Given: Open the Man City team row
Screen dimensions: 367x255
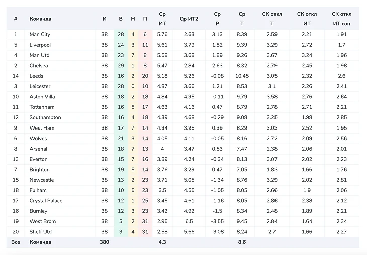Looking at the screenshot, I should click(x=40, y=34).
